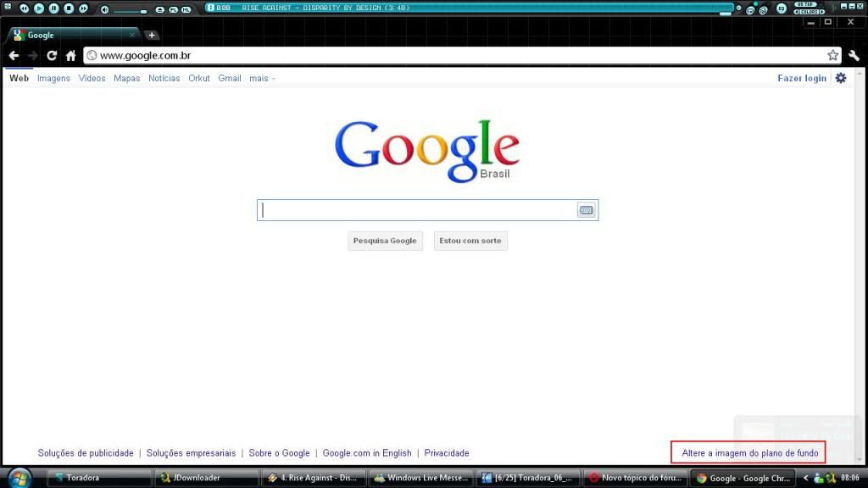This screenshot has width=868, height=488.
Task: Click the taskbar clock 08:06
Action: [849, 478]
